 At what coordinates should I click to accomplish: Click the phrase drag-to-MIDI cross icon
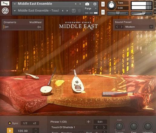point(88,122)
